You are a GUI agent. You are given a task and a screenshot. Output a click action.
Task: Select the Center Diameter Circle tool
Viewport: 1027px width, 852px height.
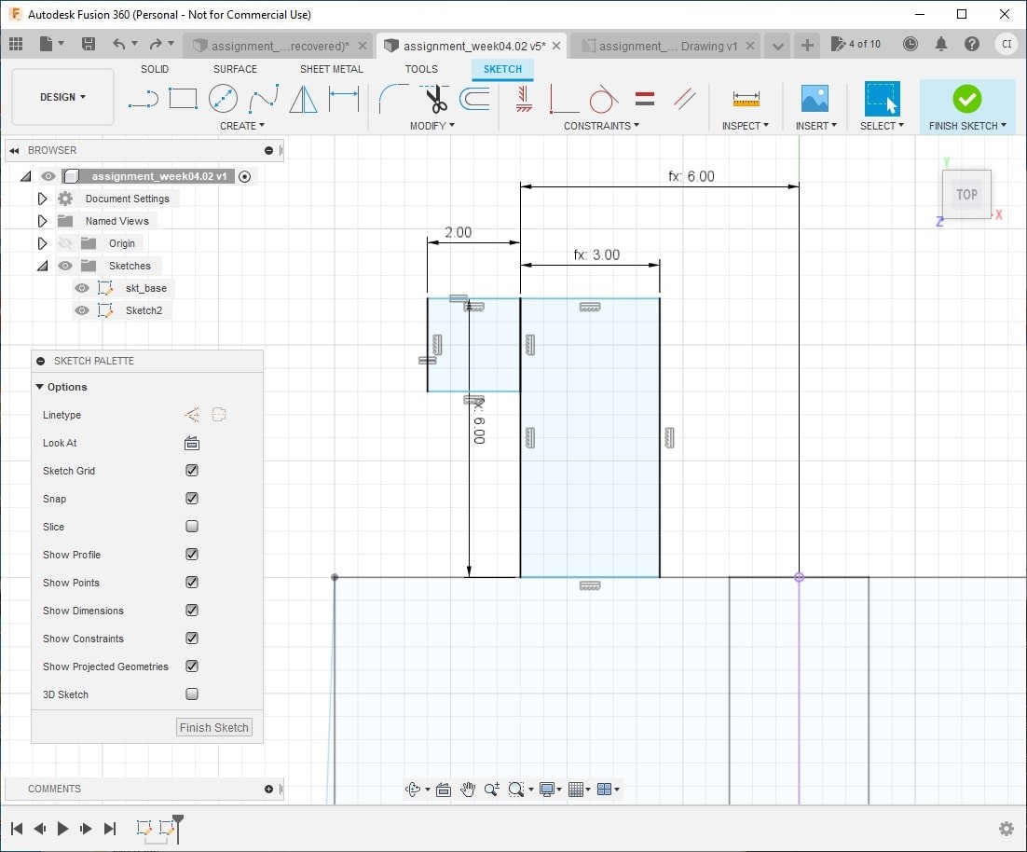[223, 98]
